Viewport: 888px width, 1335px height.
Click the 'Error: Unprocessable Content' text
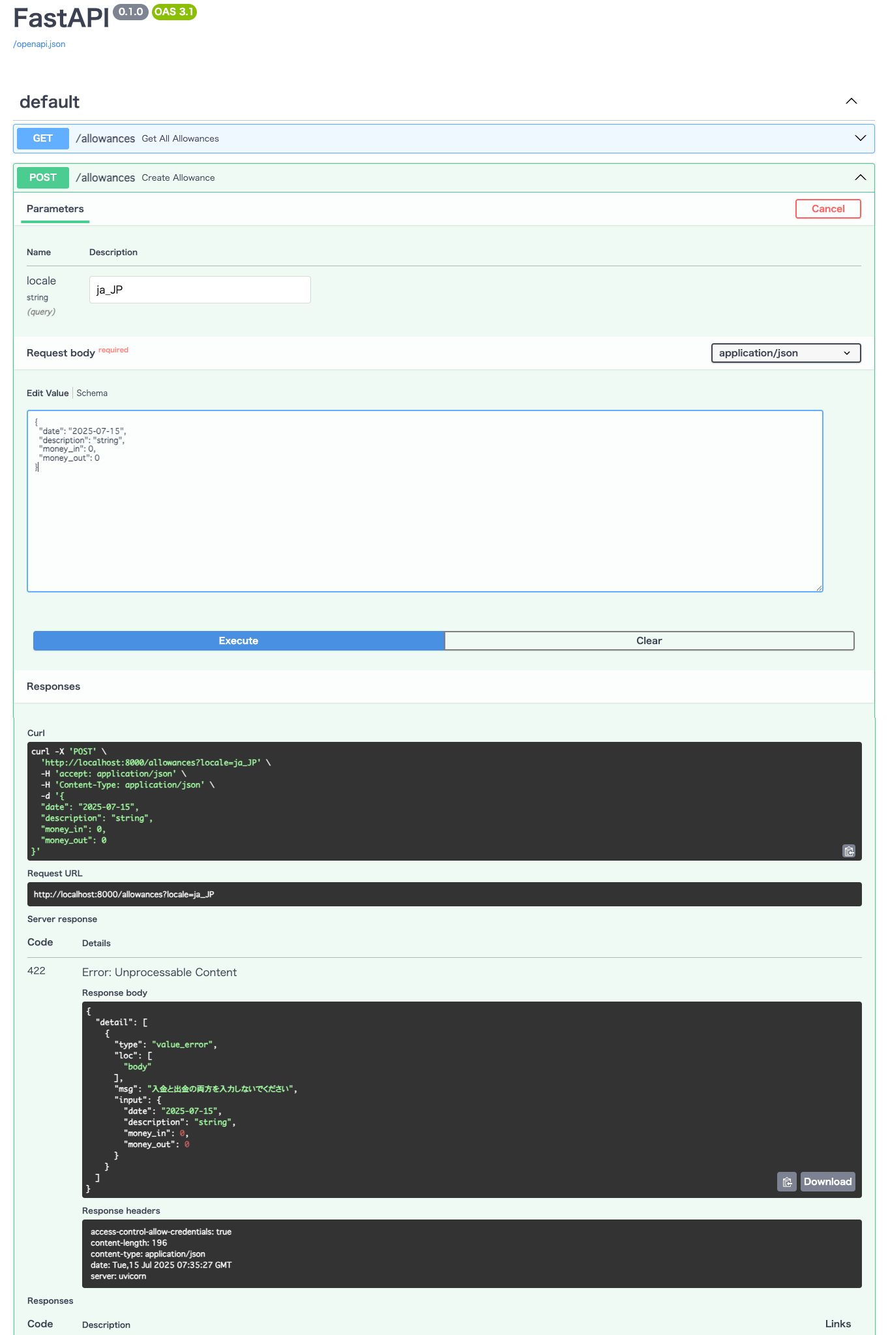(x=160, y=972)
